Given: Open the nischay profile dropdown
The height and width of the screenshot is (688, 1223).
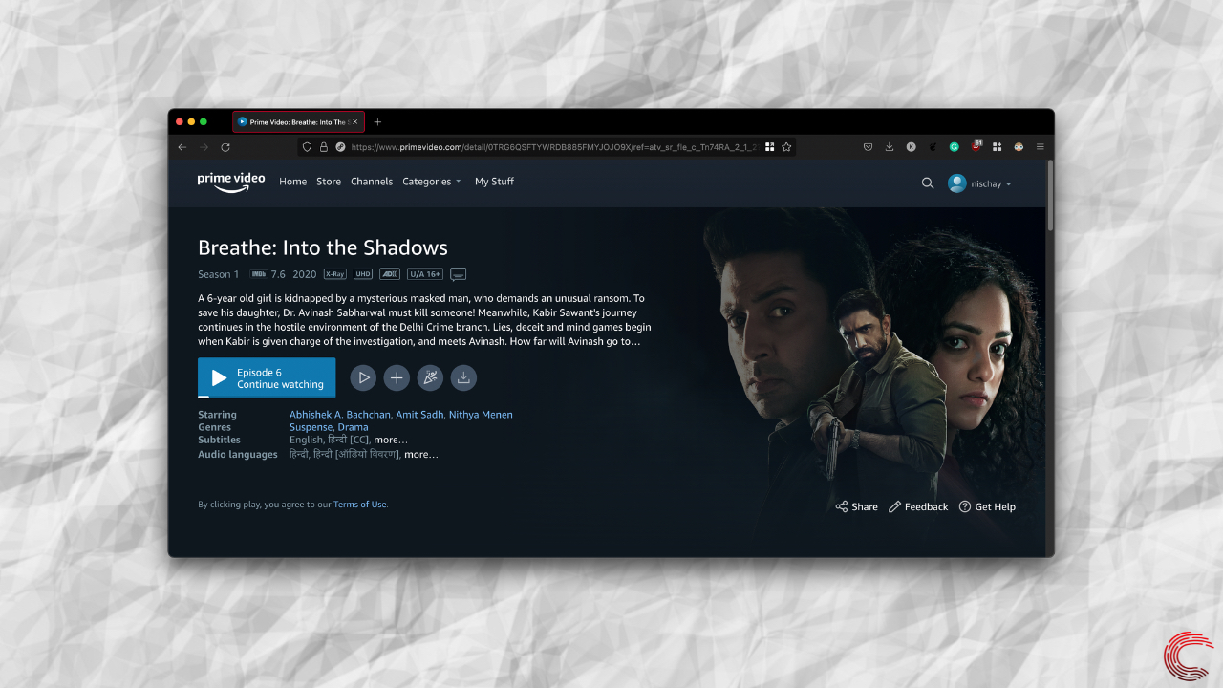Looking at the screenshot, I should (979, 183).
